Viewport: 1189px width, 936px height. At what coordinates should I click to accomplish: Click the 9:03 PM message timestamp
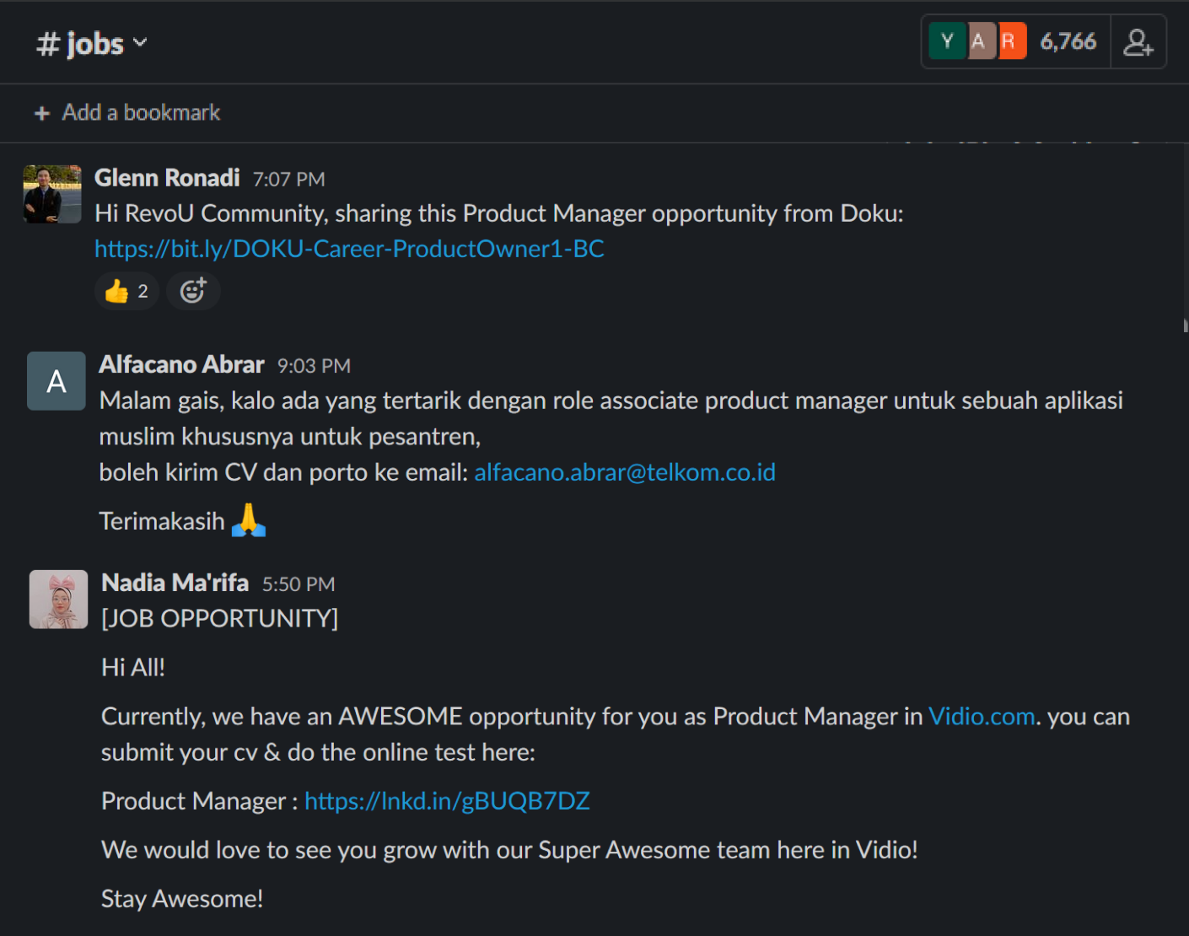[314, 366]
